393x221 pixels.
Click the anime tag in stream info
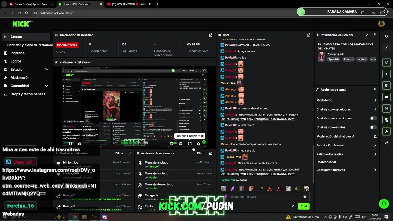click(x=362, y=59)
